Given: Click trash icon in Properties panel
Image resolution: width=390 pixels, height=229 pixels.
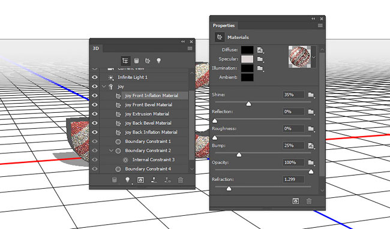Looking at the screenshot, I should point(309,201).
